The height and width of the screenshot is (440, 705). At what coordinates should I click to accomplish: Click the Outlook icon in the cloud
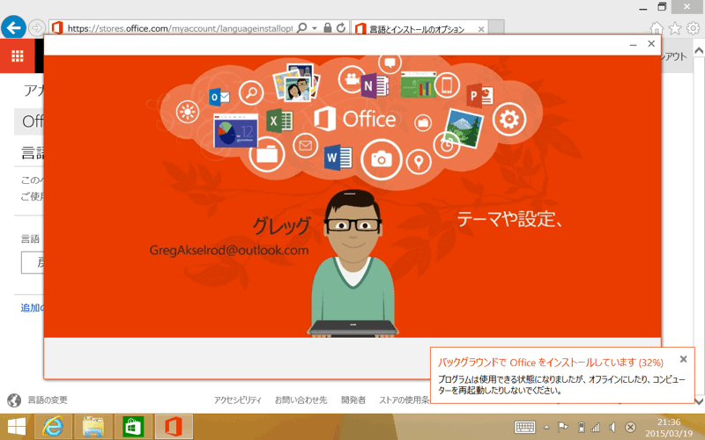[219, 97]
